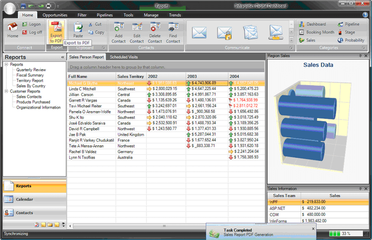Viewport: 372px width, 240px height.
Task: Open the Help question mark icon
Action: coord(365,14)
